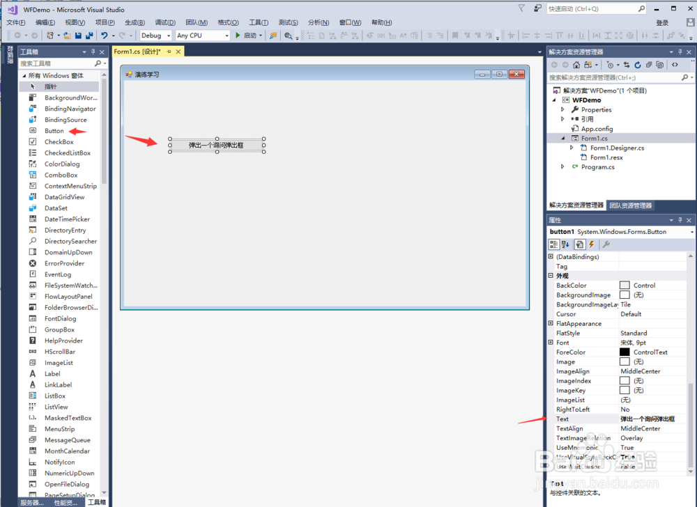Click the View Code angle-brackets icon

pos(675,65)
